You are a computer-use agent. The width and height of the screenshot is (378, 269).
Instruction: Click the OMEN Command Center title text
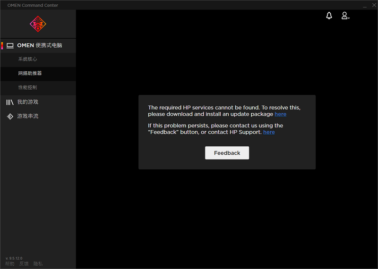[33, 5]
